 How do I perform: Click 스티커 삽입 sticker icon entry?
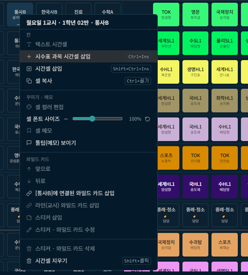point(89,218)
